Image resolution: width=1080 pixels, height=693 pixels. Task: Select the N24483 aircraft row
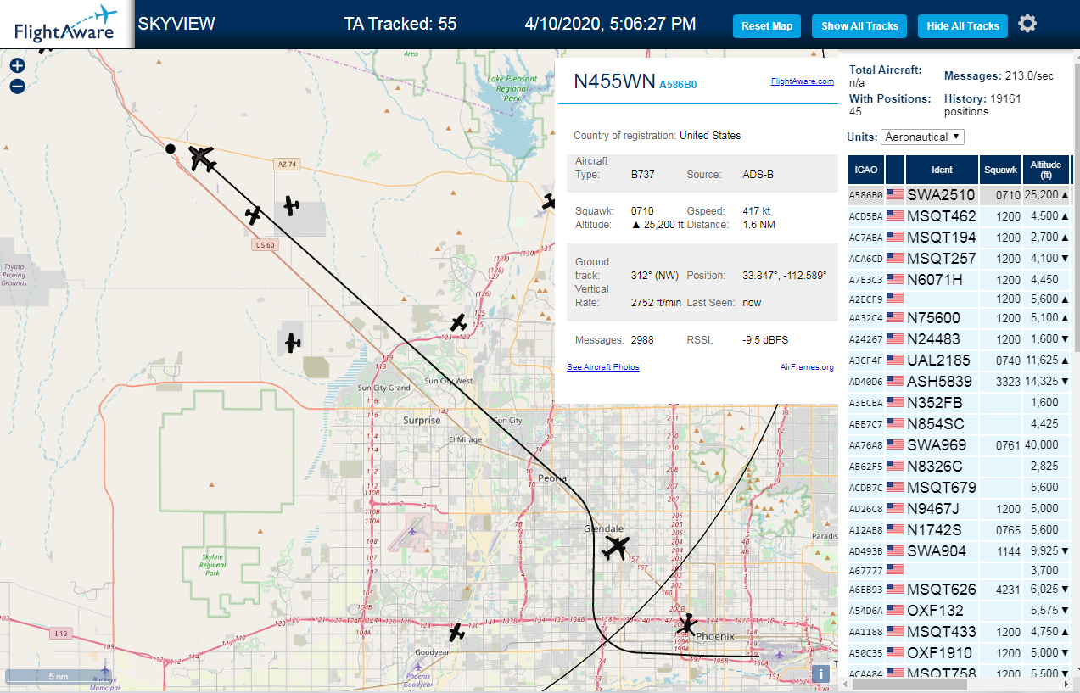[x=959, y=339]
